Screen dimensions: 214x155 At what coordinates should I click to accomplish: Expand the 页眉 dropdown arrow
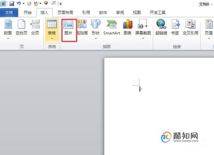click(209, 39)
